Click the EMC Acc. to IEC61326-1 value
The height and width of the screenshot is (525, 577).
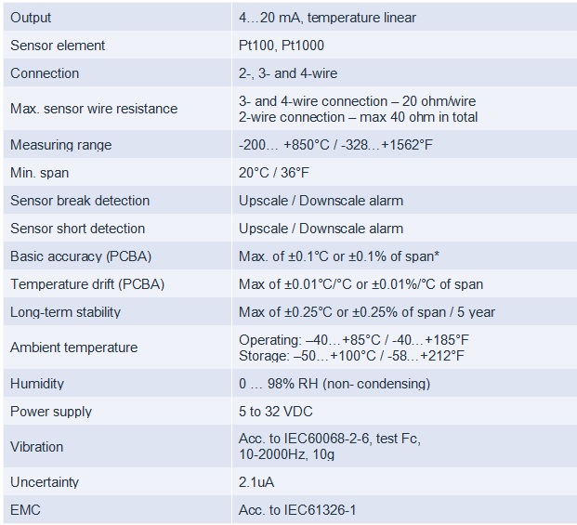297,510
